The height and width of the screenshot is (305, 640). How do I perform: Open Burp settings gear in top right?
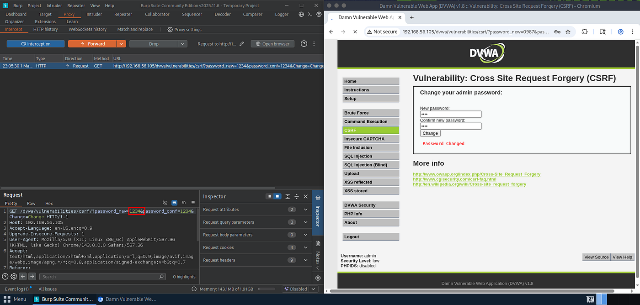[x=319, y=14]
